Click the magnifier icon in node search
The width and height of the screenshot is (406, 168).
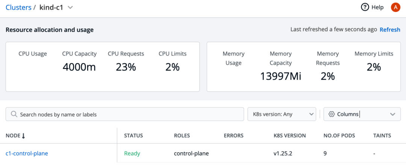[14, 114]
